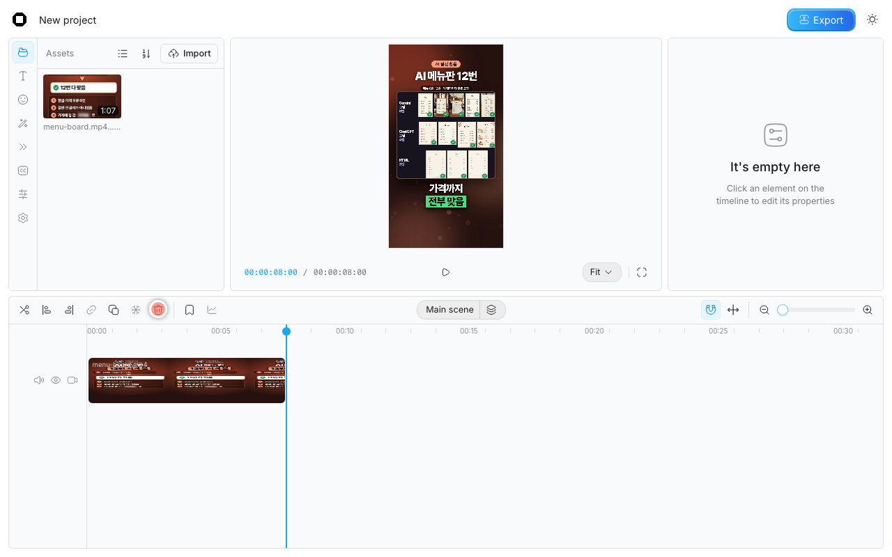Click the Import button

pos(190,54)
